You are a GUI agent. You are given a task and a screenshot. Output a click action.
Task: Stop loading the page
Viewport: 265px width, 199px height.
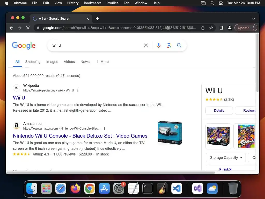coord(28,28)
